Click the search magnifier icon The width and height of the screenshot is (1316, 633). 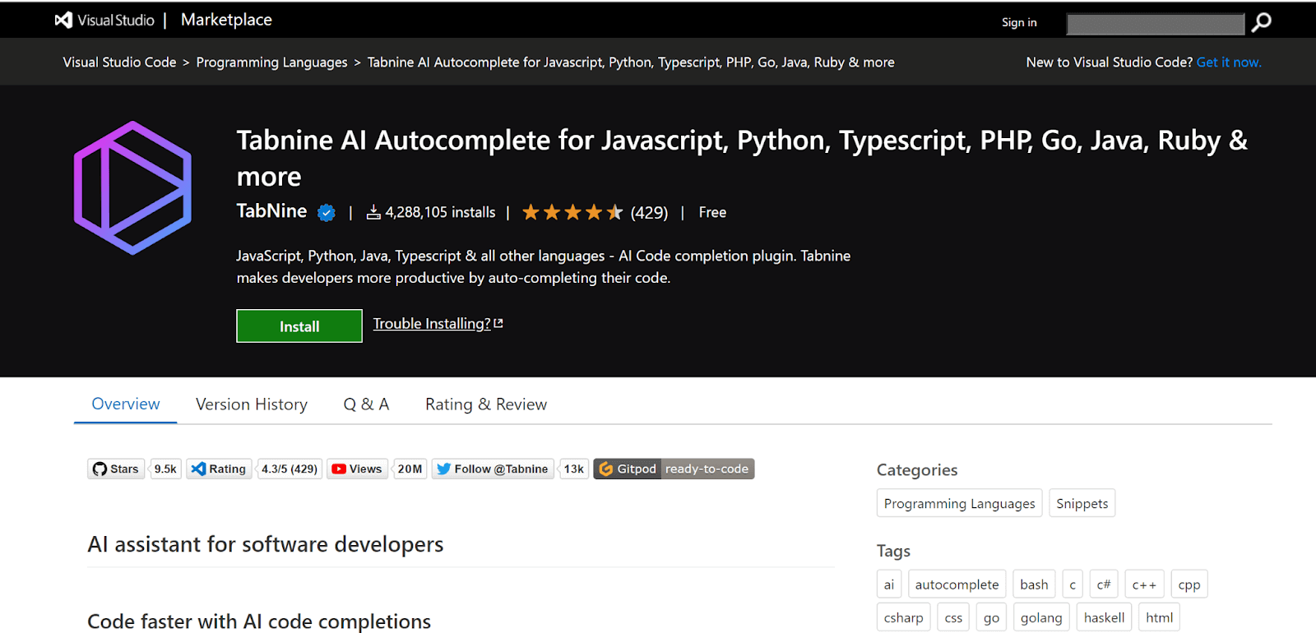[1261, 22]
